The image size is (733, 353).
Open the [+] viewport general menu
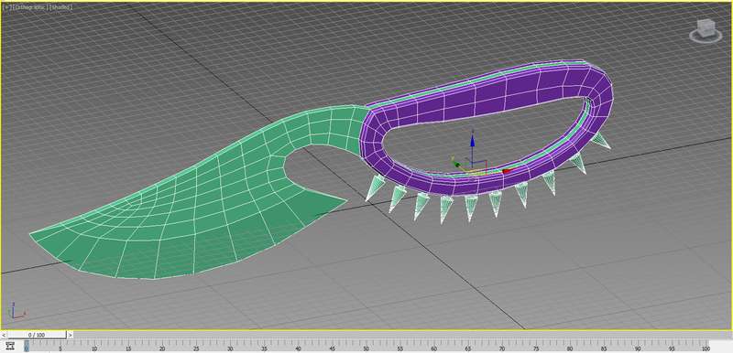point(5,8)
